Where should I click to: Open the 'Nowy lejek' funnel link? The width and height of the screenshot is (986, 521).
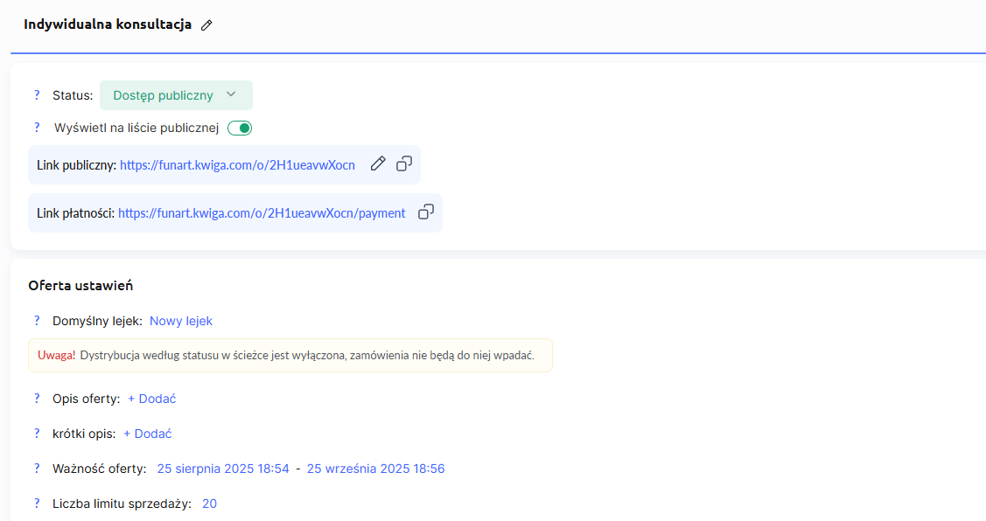[x=181, y=321]
